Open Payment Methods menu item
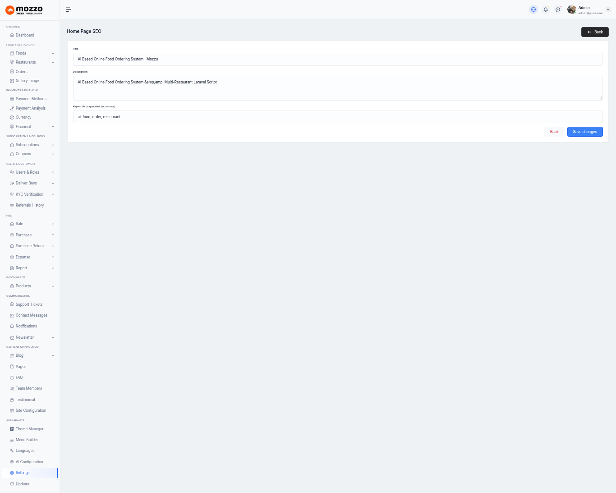This screenshot has width=616, height=493. (x=31, y=99)
